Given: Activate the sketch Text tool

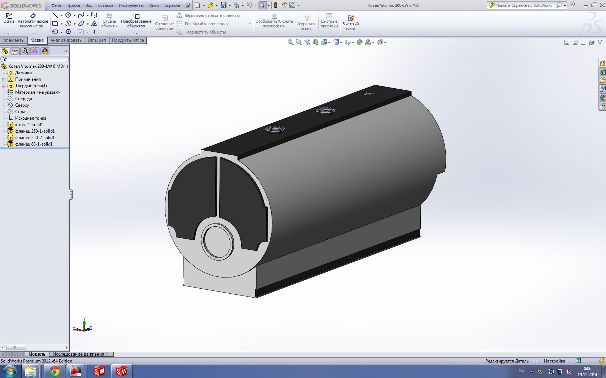Looking at the screenshot, I should coord(94,23).
